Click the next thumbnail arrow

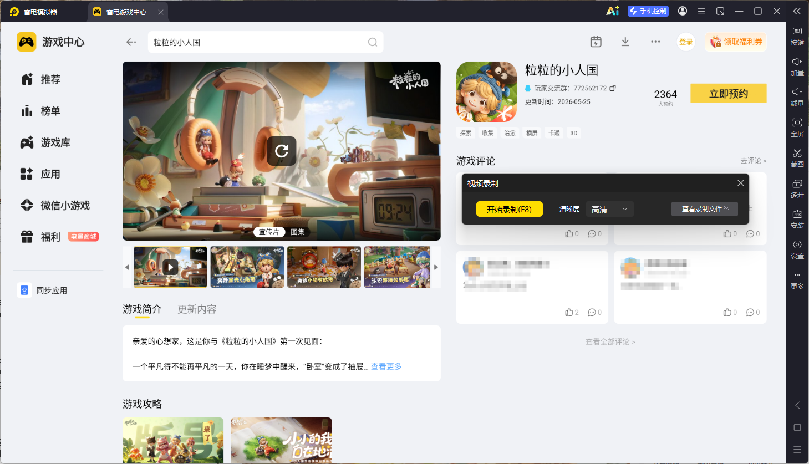436,267
